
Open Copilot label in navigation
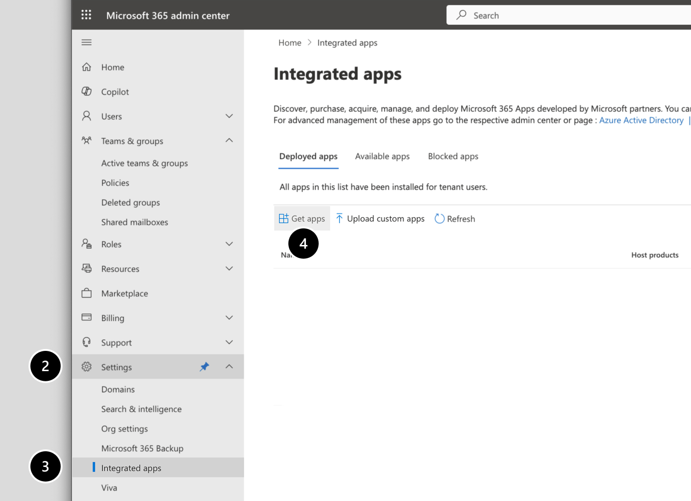(115, 92)
